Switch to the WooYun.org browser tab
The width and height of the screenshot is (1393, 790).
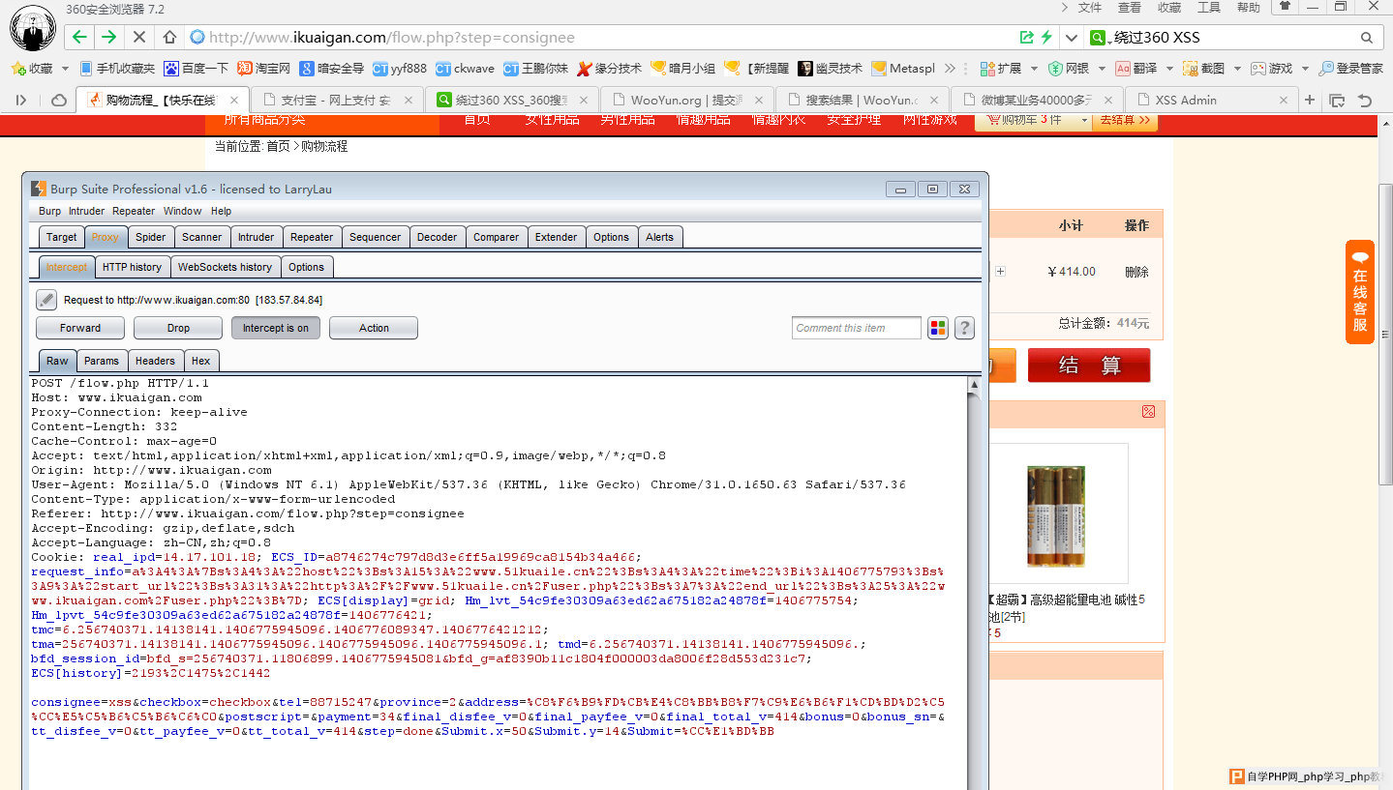[686, 100]
